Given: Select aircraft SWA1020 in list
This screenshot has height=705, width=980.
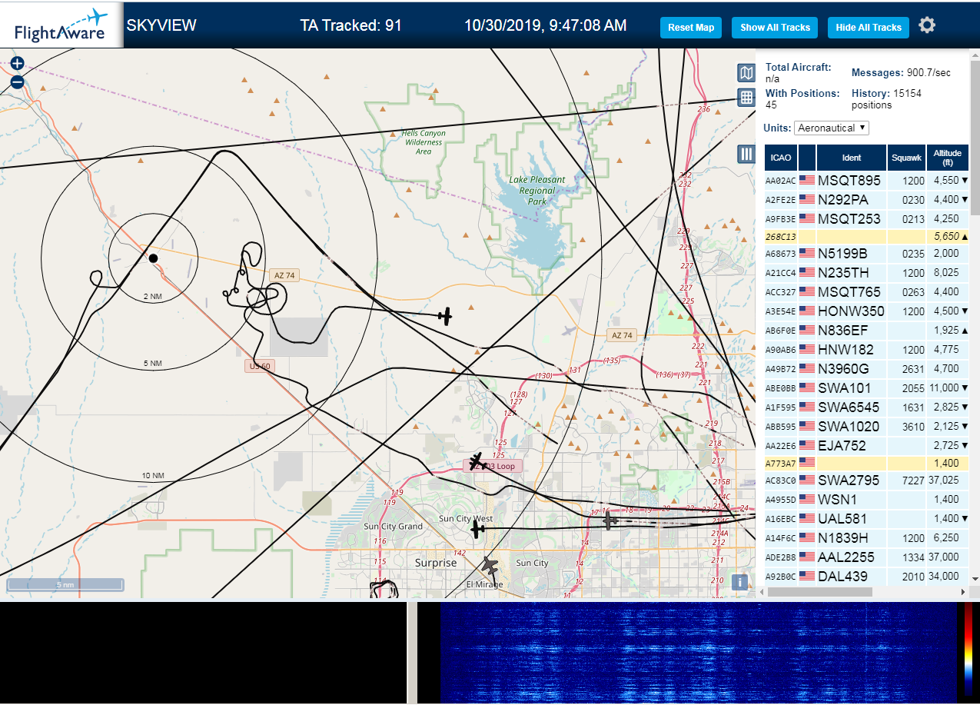Looking at the screenshot, I should (867, 426).
